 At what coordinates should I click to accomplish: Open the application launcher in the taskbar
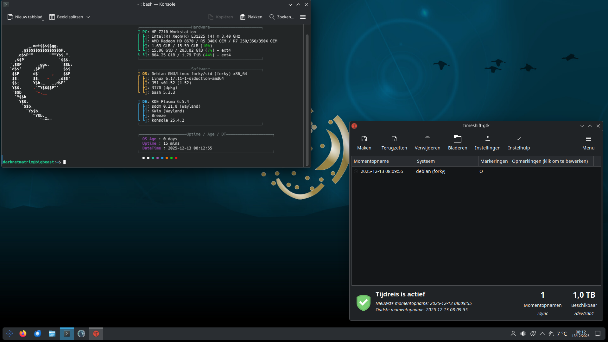(9, 333)
